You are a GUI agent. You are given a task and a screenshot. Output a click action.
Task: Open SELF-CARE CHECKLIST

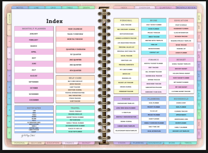75,81
